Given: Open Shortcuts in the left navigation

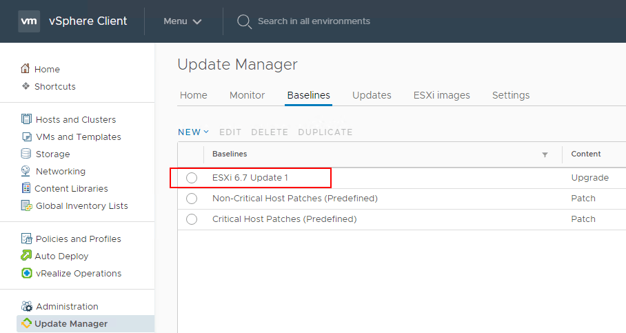Looking at the screenshot, I should tap(54, 86).
